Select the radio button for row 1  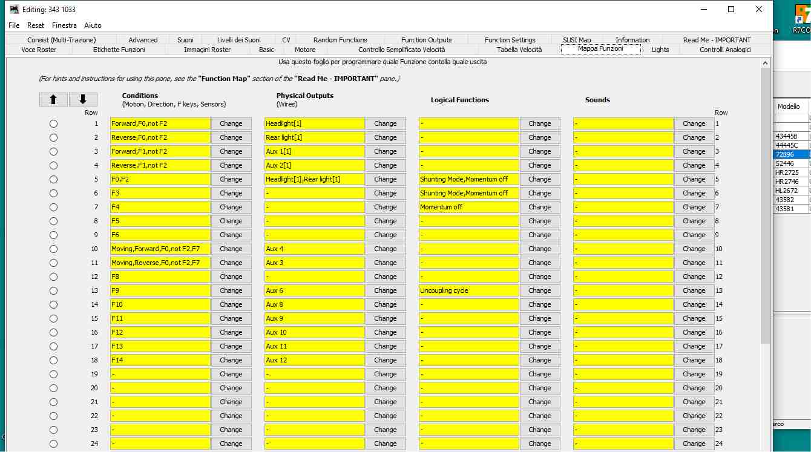point(54,123)
